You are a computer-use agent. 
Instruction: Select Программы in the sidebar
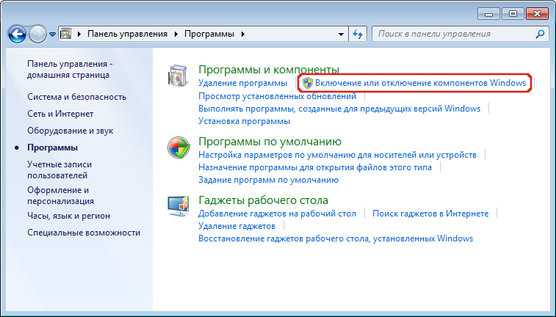tap(52, 147)
